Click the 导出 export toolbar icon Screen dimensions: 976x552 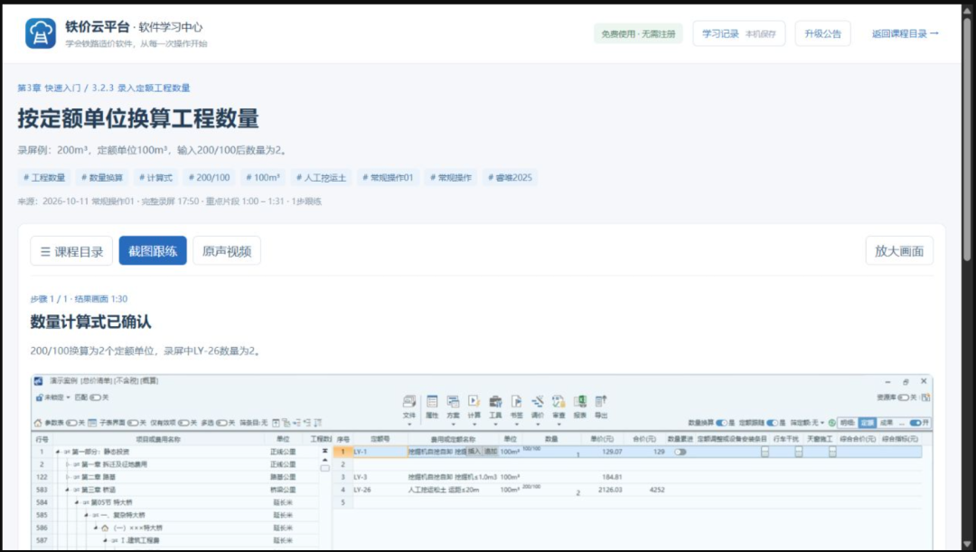click(x=601, y=401)
